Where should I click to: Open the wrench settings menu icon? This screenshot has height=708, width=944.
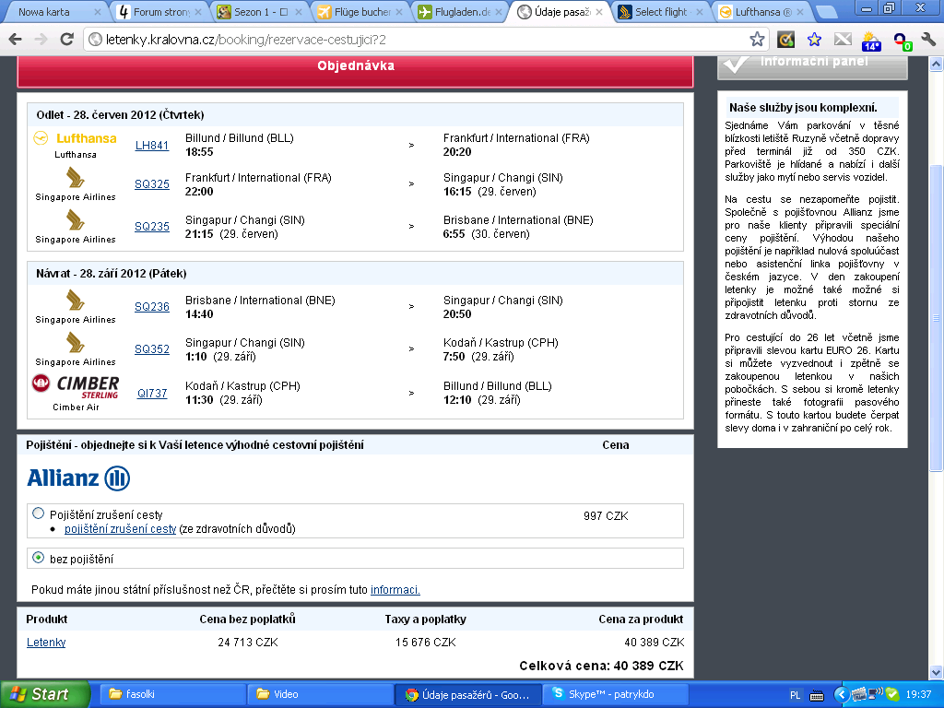click(x=927, y=40)
